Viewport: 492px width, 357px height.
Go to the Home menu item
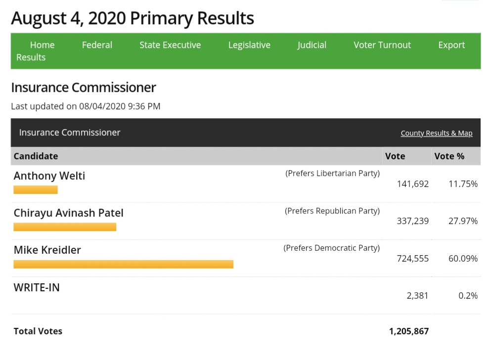point(42,45)
